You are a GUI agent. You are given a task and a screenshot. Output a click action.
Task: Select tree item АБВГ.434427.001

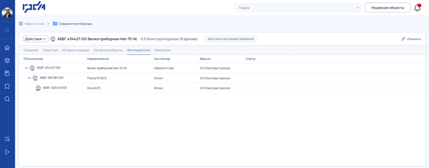tap(49, 68)
